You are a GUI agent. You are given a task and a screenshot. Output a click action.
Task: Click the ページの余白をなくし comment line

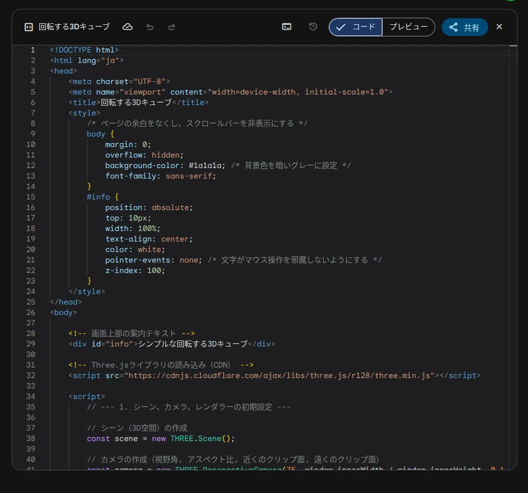point(197,123)
